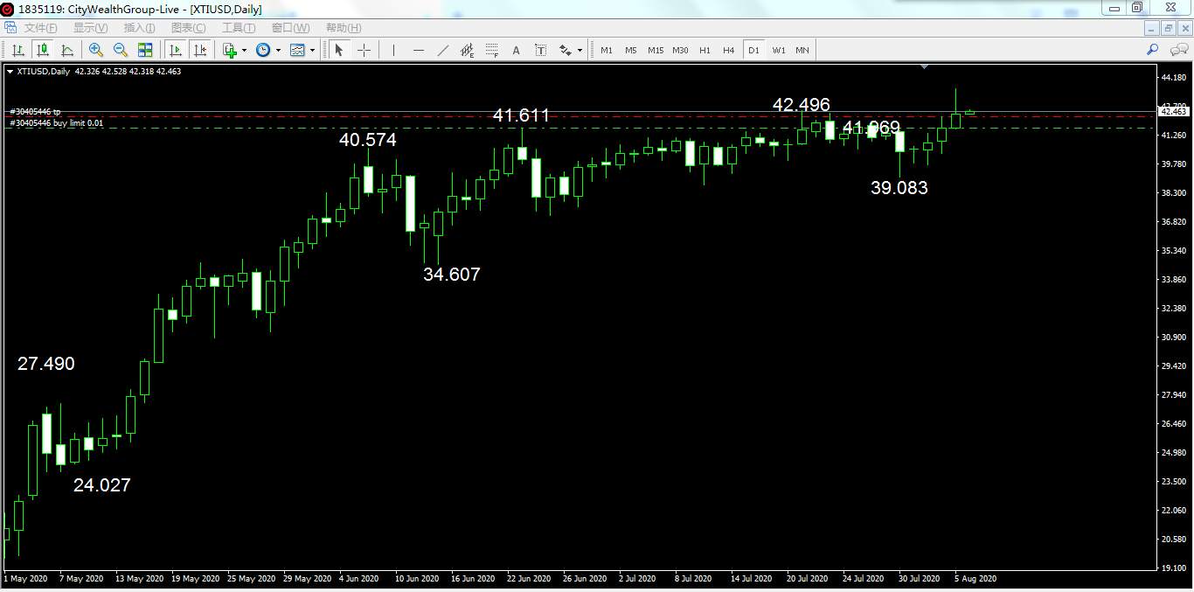
Task: Select the 34.607 price annotation
Action: tap(452, 275)
